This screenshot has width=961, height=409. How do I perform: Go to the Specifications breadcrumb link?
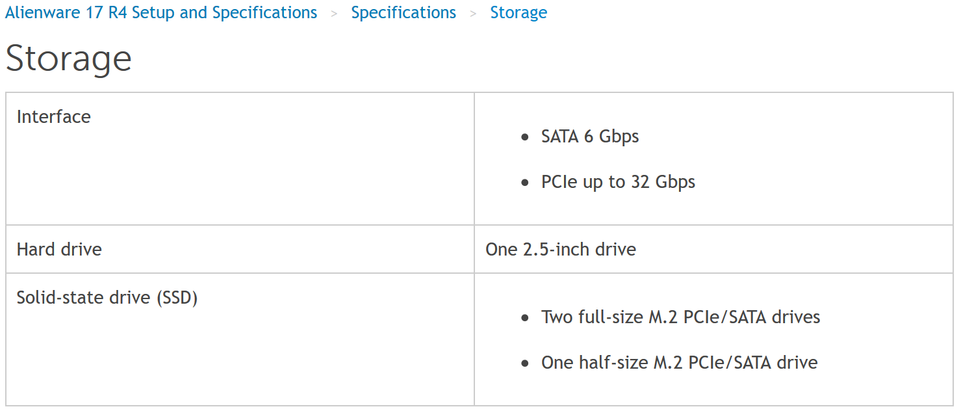404,12
